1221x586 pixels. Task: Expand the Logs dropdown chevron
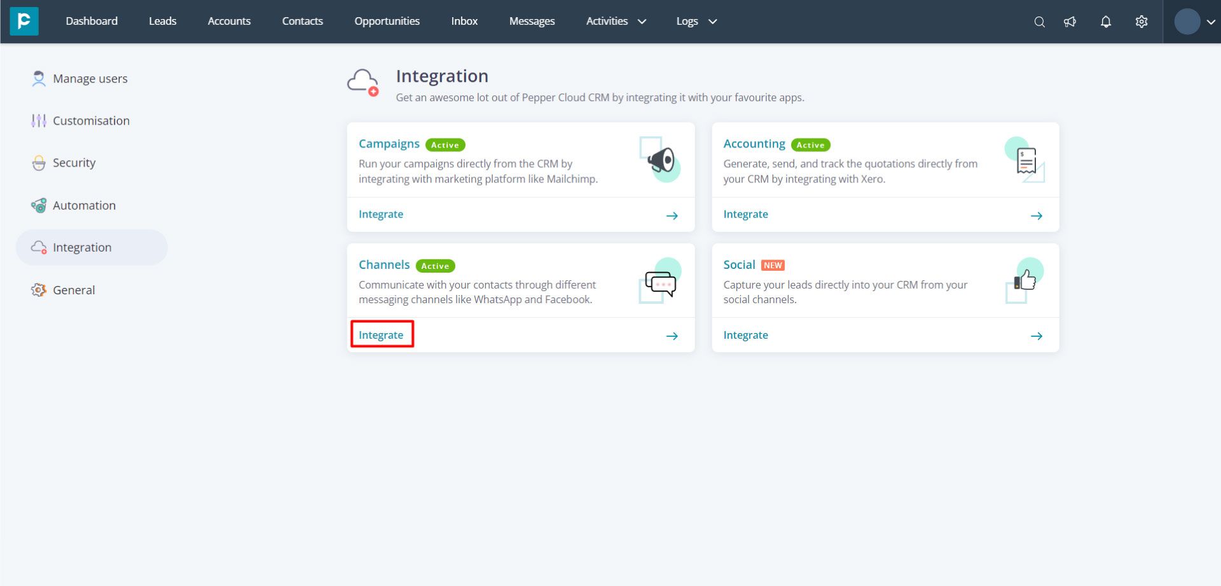point(713,22)
